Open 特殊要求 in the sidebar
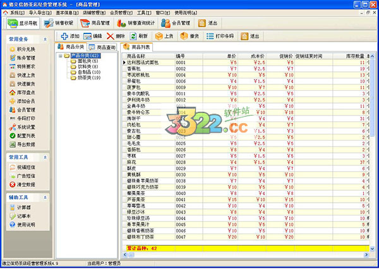The height and width of the screenshot is (269, 379). pyautogui.click(x=23, y=66)
